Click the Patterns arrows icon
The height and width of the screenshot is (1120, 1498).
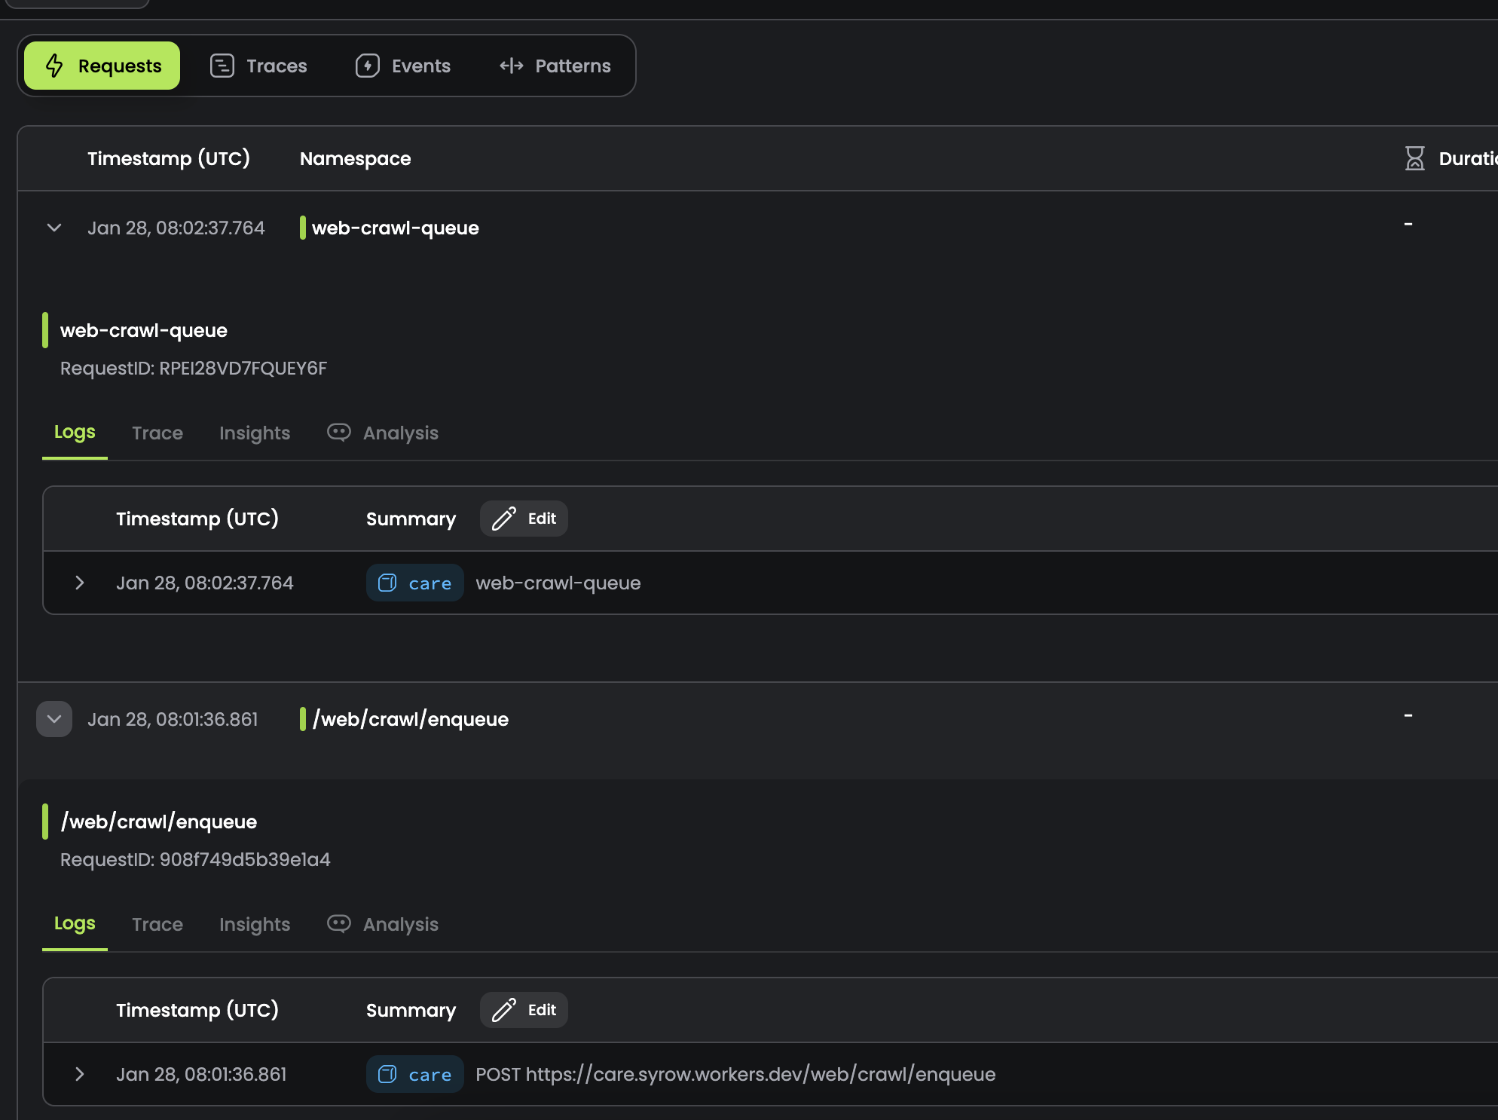[x=511, y=66]
